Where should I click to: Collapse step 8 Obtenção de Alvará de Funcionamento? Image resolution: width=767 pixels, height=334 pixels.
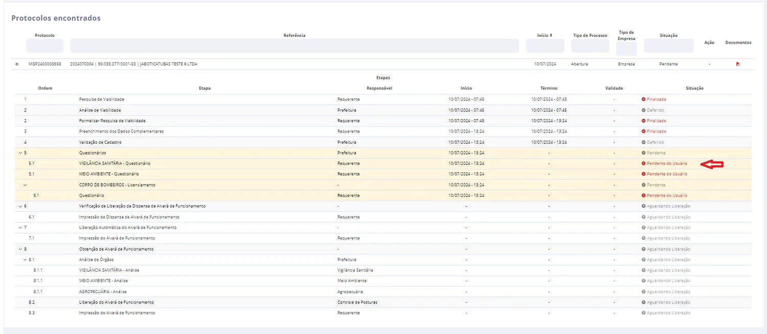20,249
